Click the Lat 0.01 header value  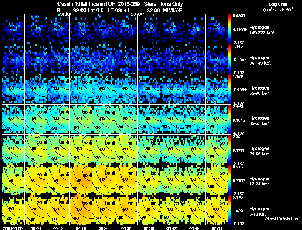pyautogui.click(x=97, y=10)
